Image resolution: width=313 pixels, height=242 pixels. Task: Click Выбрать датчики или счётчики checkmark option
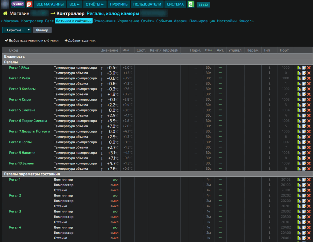pyautogui.click(x=32, y=41)
